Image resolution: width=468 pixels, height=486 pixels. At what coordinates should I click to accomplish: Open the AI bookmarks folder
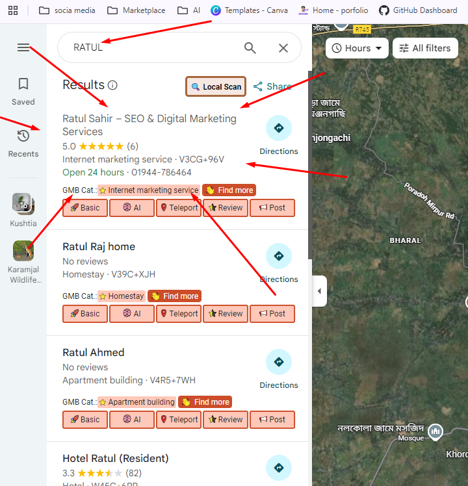[188, 10]
